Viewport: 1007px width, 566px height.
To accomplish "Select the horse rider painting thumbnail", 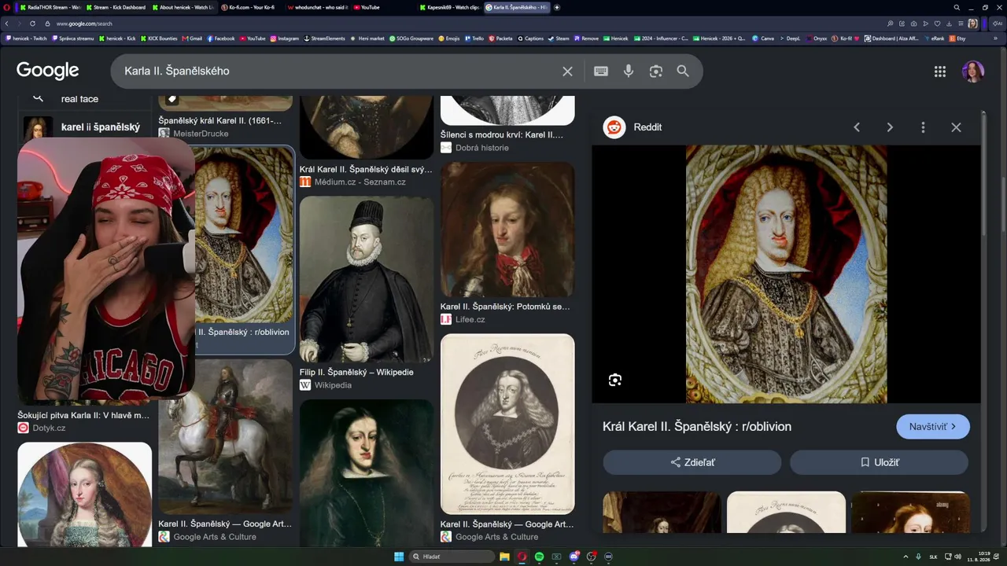I will click(225, 437).
